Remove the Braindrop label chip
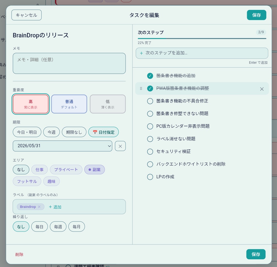The image size is (277, 267). [39, 207]
